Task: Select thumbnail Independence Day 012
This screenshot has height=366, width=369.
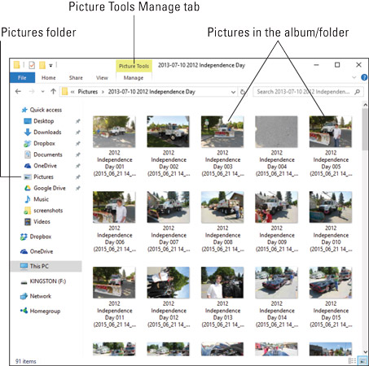Action: 169,282
